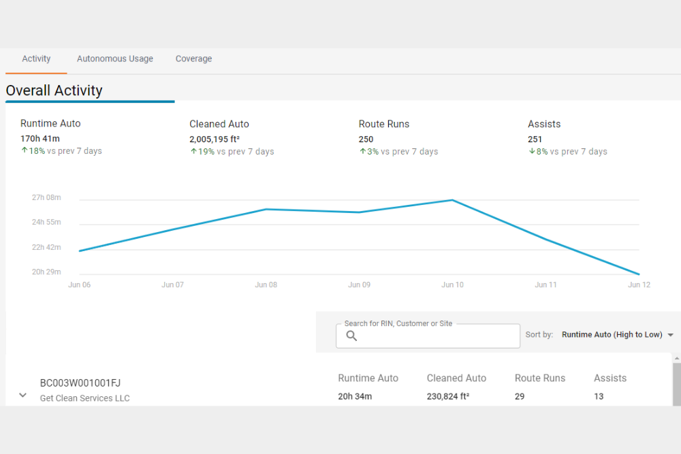681x454 pixels.
Task: Click the 19% vs prev 7 days indicator
Action: point(232,152)
